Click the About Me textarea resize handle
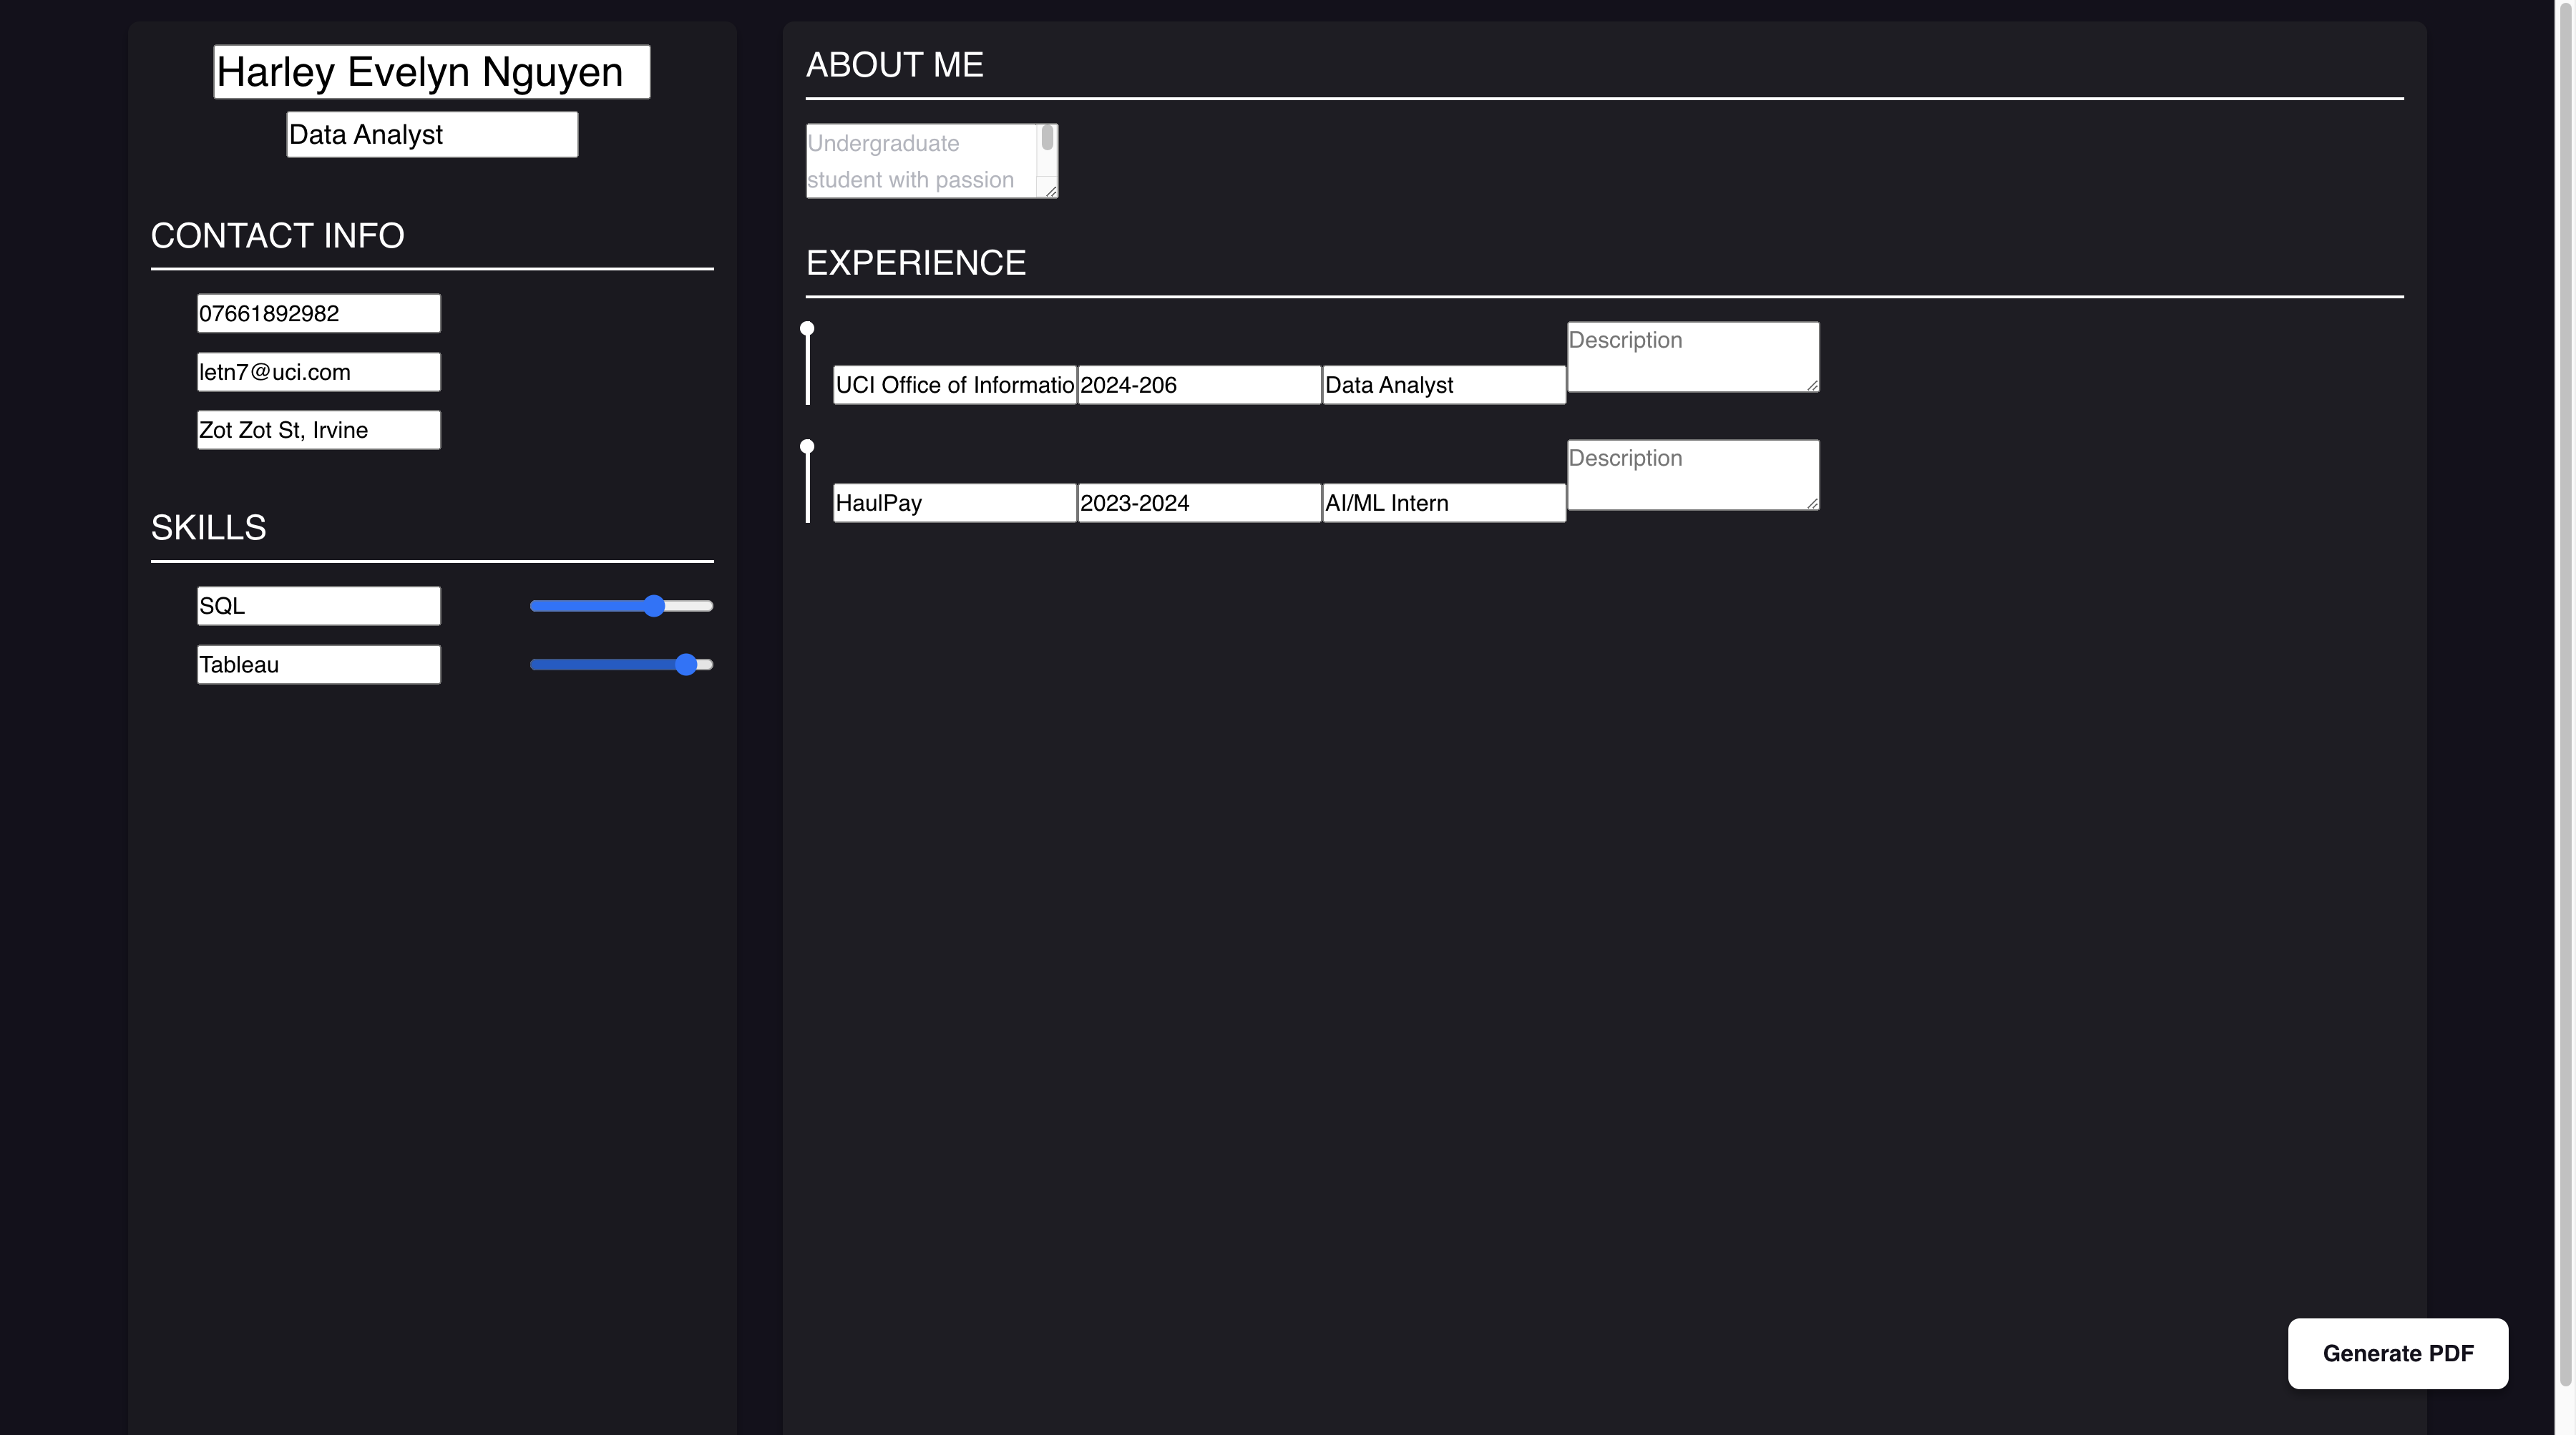Screen dimensions: 2576x1435 tap(1051, 191)
